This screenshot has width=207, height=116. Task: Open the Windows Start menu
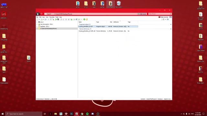pyautogui.click(x=3, y=114)
